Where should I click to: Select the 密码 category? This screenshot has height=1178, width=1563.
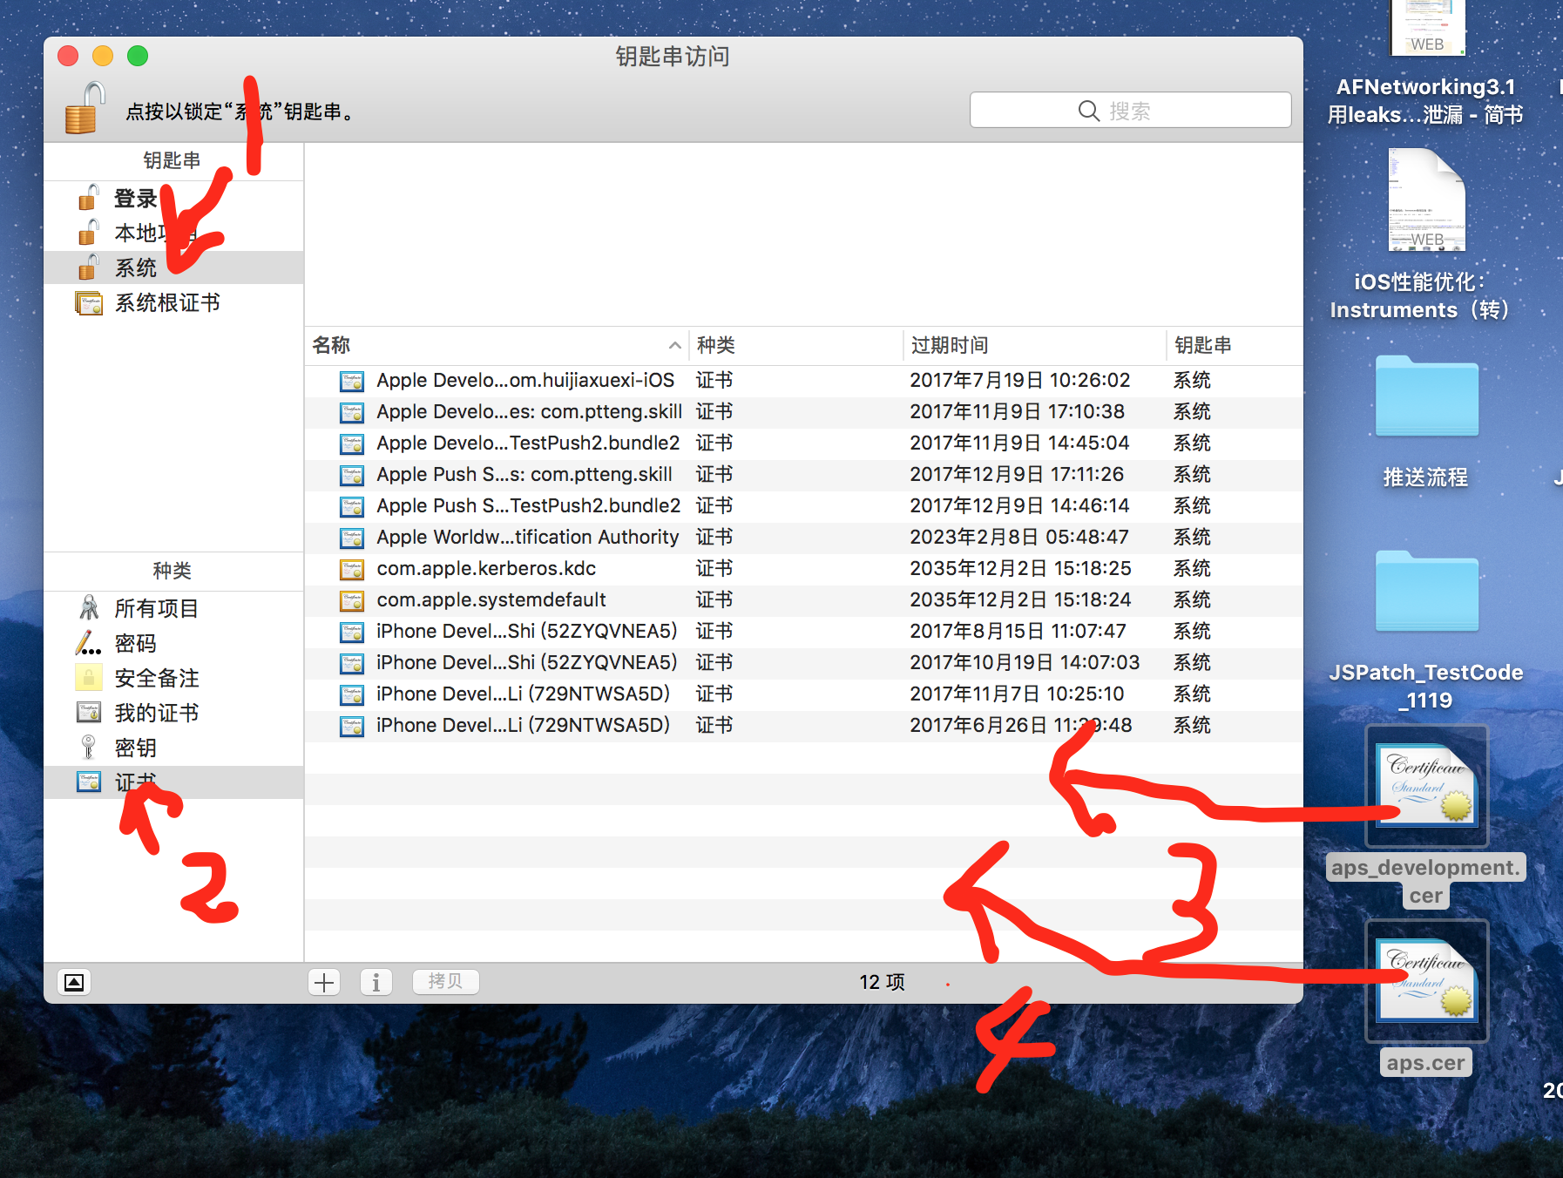(x=135, y=643)
